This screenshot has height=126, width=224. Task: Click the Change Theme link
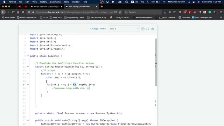click(98, 29)
